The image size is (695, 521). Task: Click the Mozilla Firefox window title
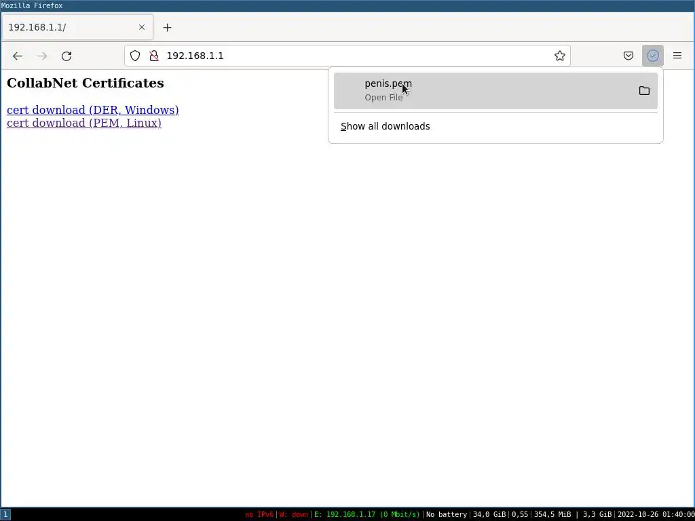[x=32, y=5]
